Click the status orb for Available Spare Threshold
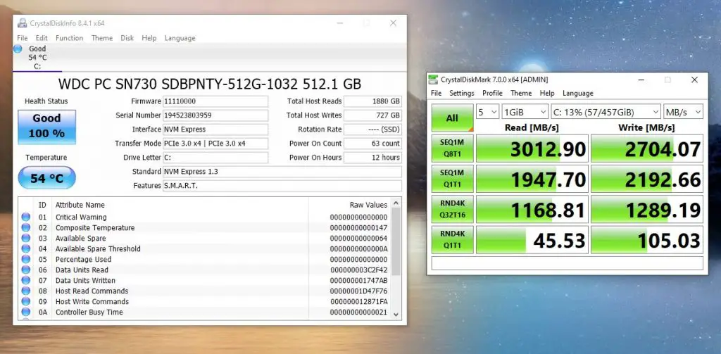This screenshot has height=354, width=721. [26, 248]
